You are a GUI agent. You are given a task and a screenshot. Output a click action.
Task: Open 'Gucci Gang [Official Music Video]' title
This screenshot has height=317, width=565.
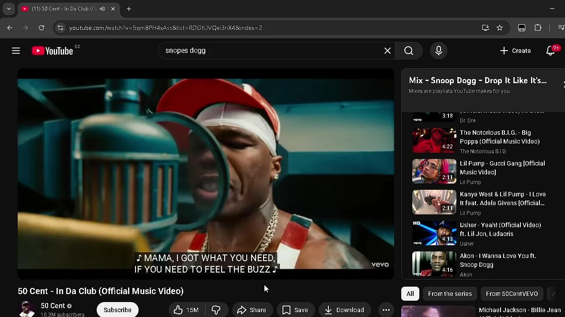click(502, 168)
